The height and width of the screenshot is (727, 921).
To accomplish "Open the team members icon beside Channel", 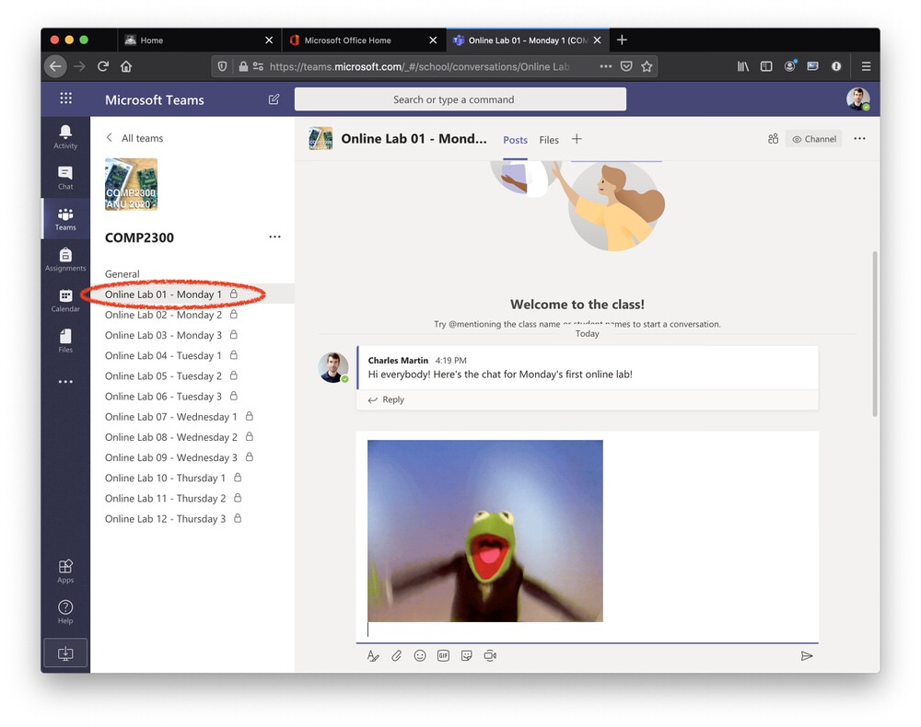I will point(773,139).
